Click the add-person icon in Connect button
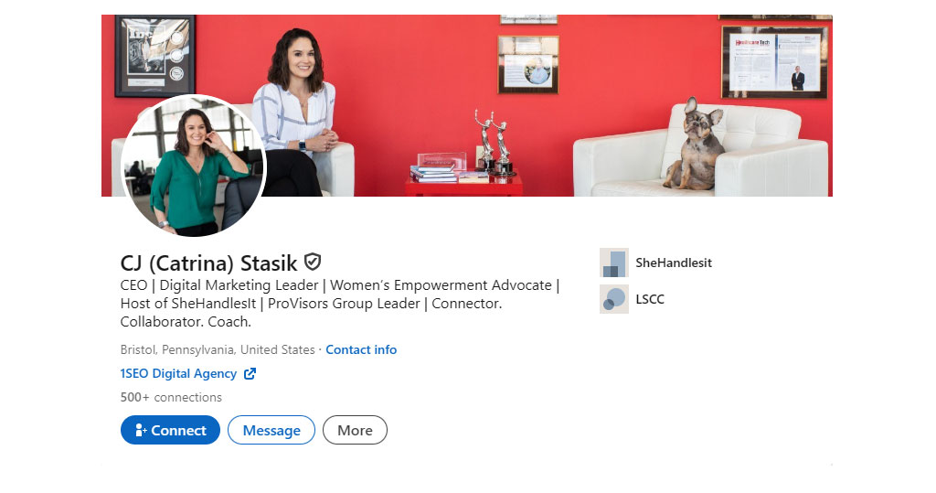The width and height of the screenshot is (936, 493). (x=141, y=430)
